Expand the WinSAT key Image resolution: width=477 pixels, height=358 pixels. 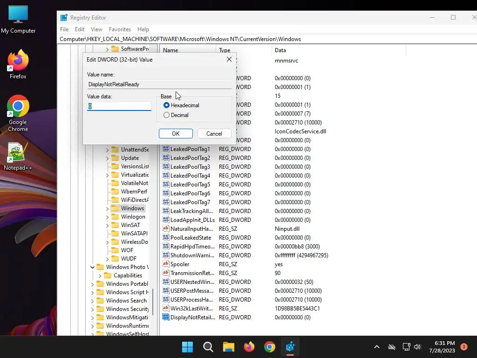pos(107,226)
